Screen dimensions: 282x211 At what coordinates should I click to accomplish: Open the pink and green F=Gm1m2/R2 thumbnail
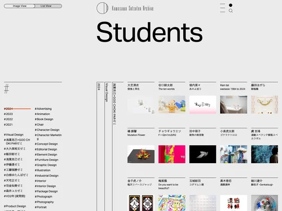pos(172,154)
